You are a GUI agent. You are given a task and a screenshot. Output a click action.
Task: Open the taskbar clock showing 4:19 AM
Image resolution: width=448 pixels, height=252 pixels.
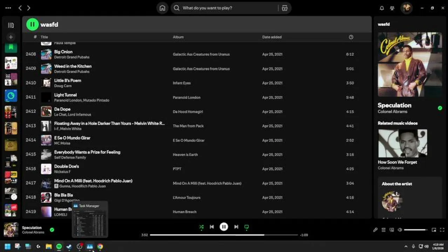[x=438, y=246]
